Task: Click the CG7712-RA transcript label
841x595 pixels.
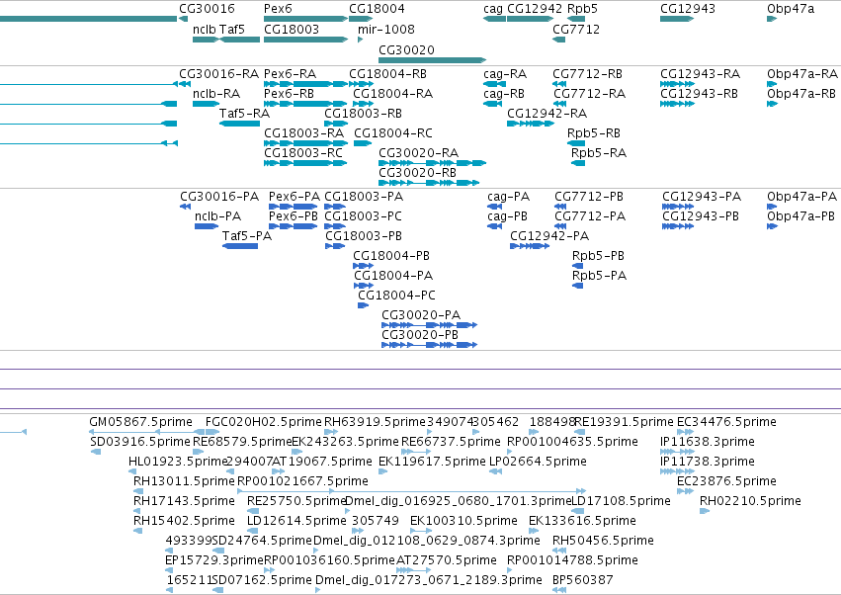Action: 589,94
